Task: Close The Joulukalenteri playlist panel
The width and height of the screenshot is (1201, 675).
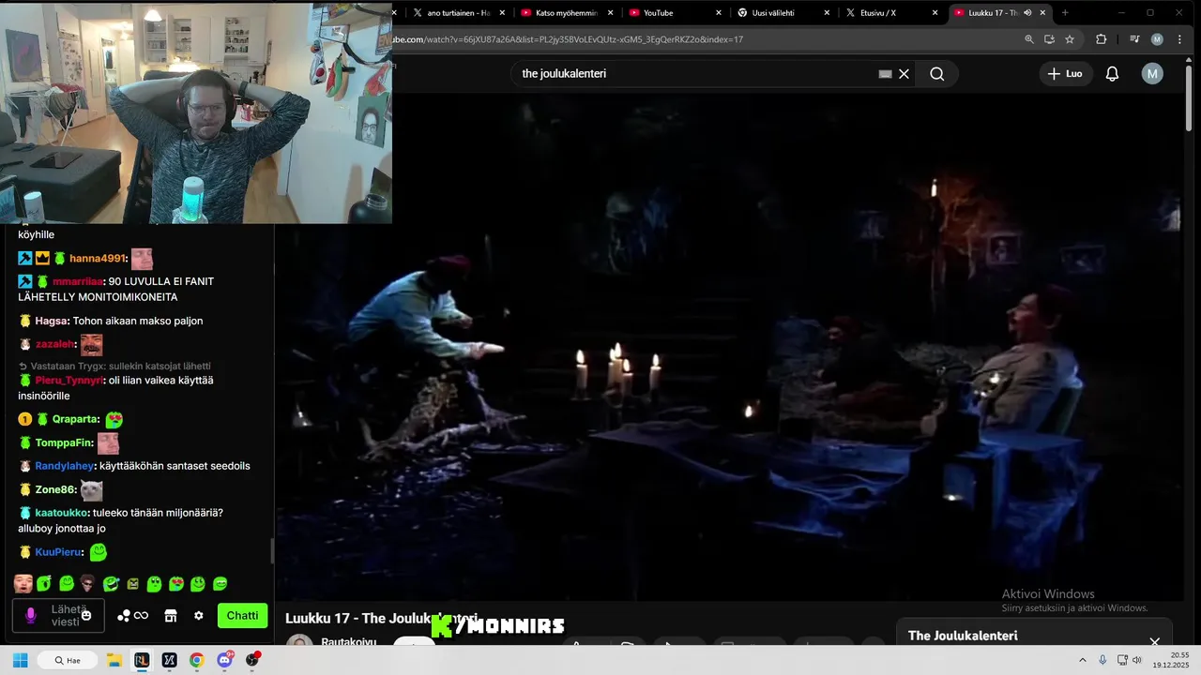Action: 1154,642
